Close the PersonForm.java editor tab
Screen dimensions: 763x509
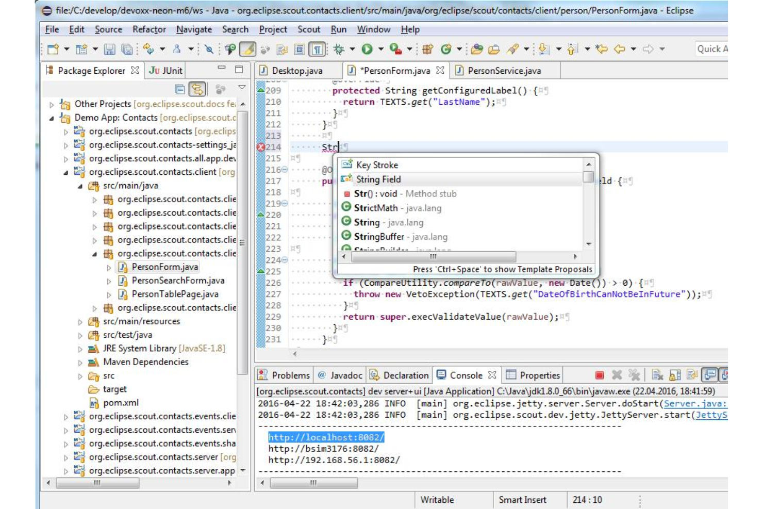click(440, 70)
